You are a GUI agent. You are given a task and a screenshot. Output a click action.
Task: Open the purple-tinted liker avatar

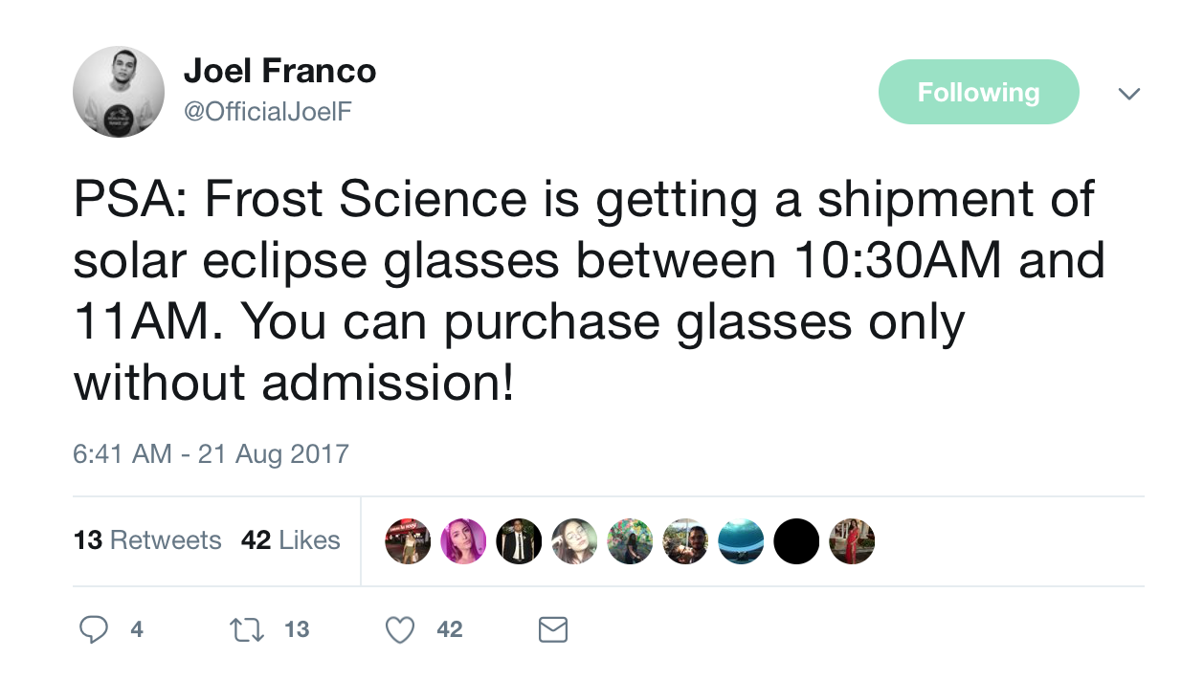(x=463, y=541)
